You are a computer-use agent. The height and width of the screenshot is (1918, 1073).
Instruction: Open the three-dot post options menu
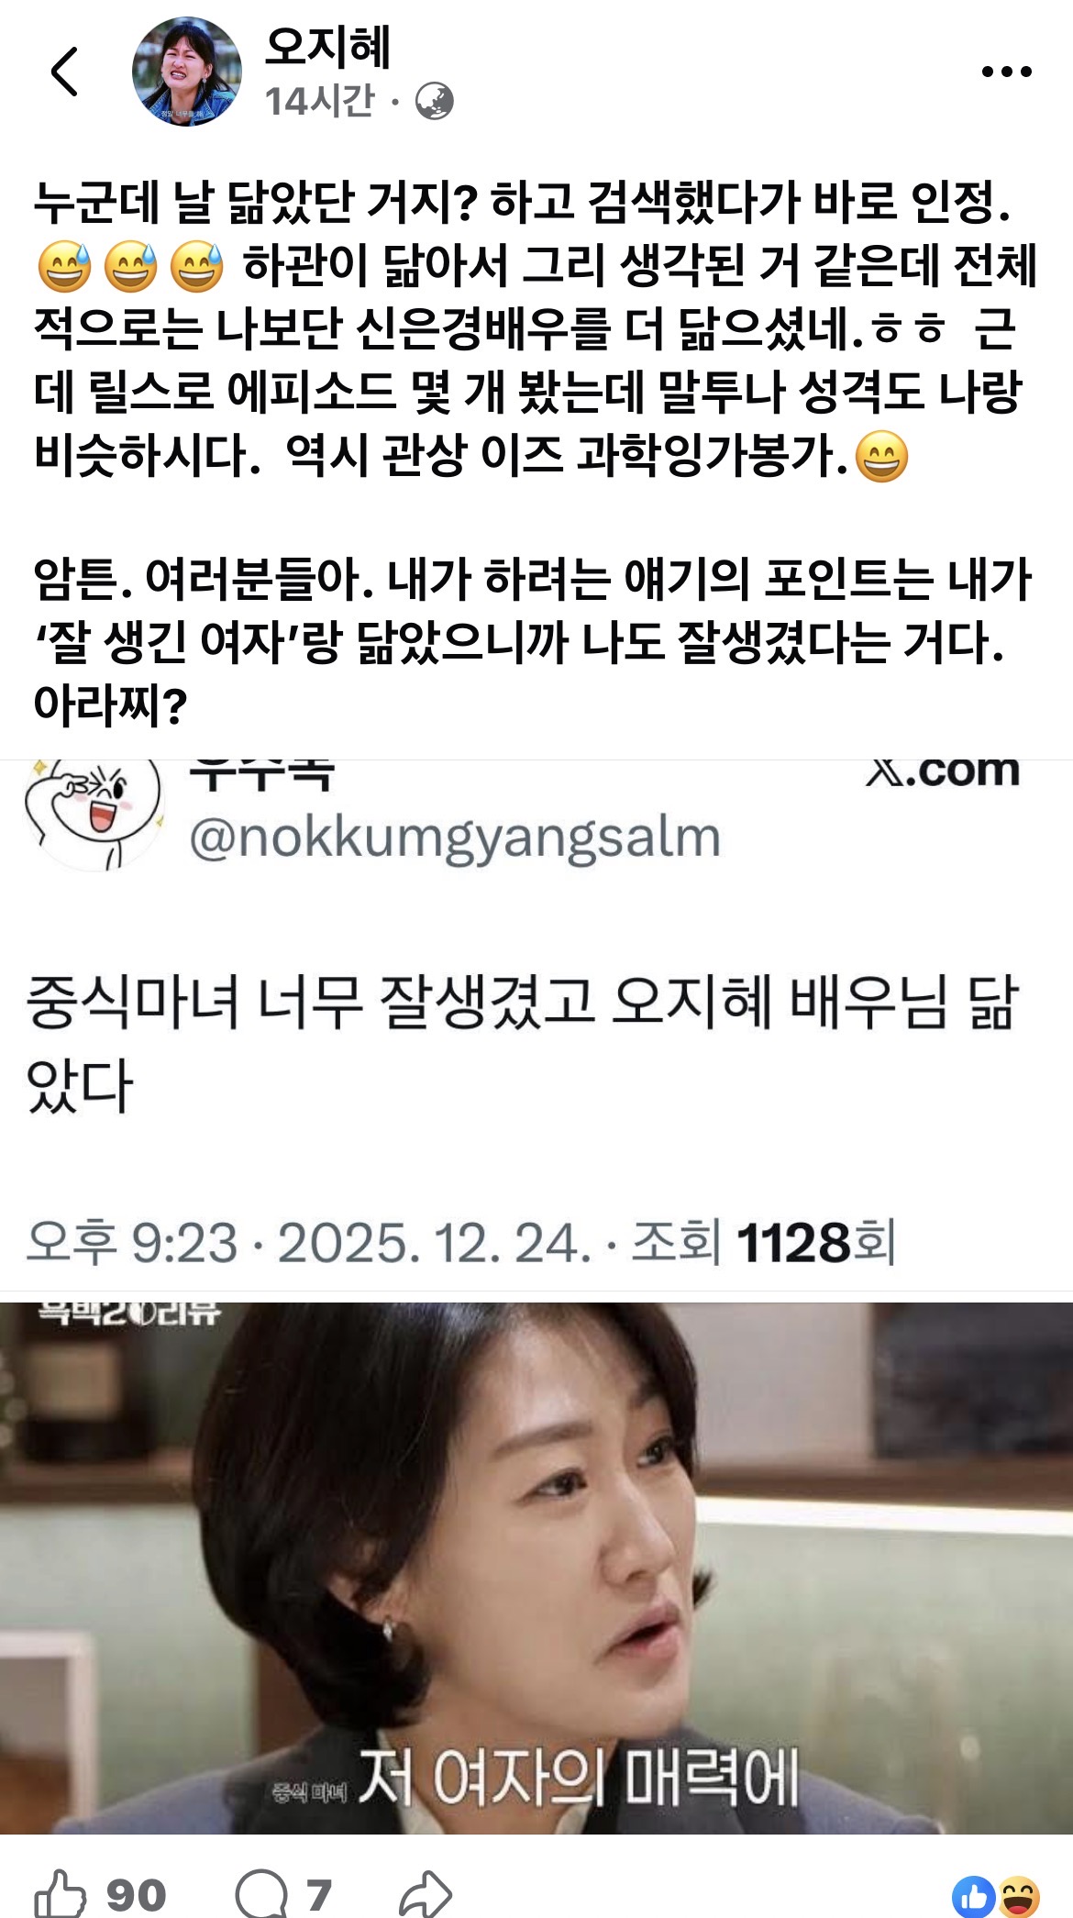coord(1006,72)
